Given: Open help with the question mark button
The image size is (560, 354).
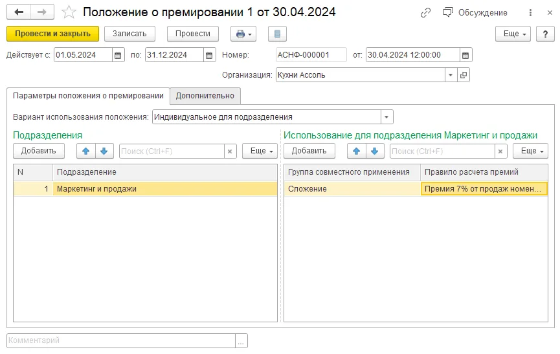Looking at the screenshot, I should click(x=545, y=34).
